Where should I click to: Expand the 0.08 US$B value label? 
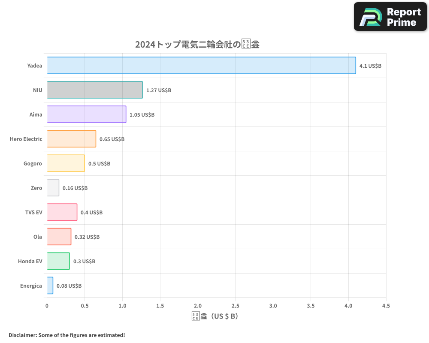(x=68, y=286)
